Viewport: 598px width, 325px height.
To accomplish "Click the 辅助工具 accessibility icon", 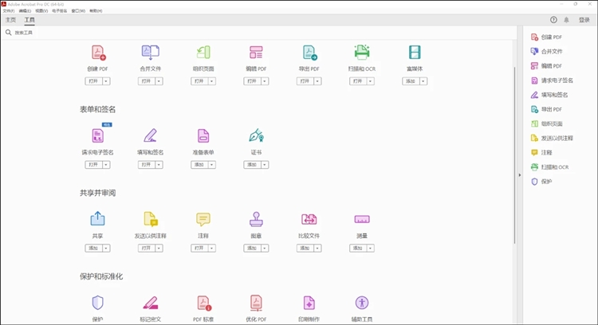I will (362, 303).
